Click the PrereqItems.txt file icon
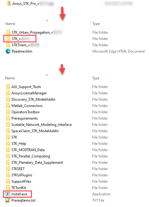The image size is (149, 207). pos(8,200)
